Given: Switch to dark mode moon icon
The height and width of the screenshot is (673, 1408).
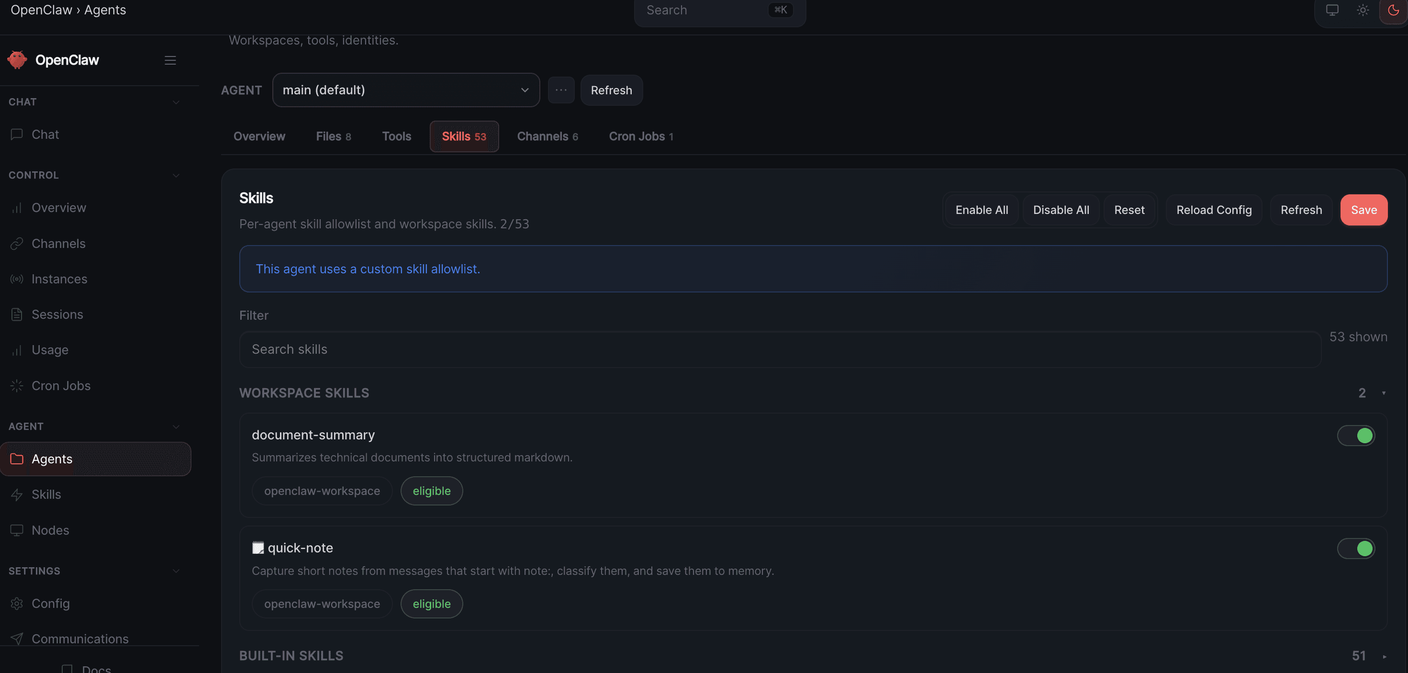Looking at the screenshot, I should click(1393, 10).
